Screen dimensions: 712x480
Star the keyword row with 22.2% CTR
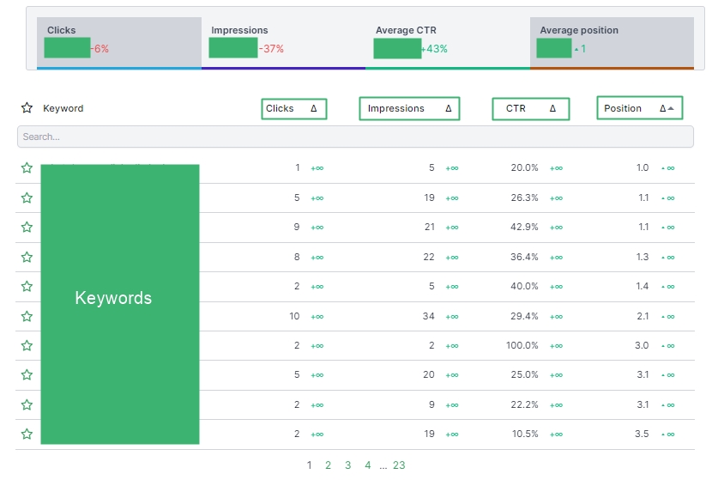[27, 404]
